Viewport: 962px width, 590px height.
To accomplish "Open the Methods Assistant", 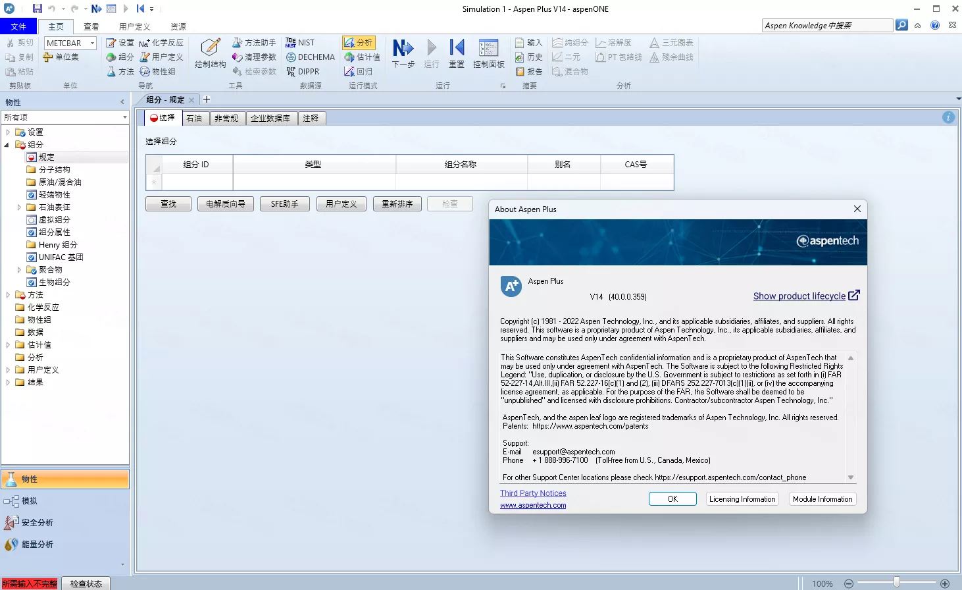I will 255,42.
